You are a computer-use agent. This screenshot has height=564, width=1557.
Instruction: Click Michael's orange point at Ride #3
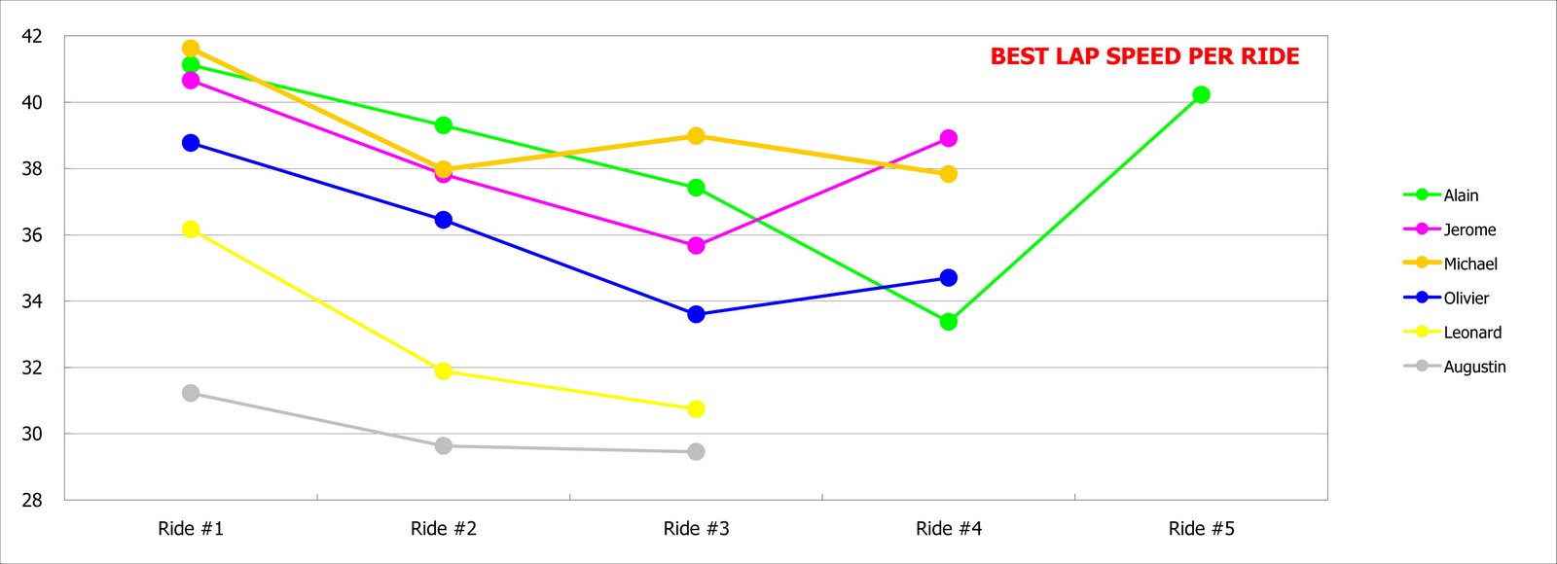[x=696, y=136]
